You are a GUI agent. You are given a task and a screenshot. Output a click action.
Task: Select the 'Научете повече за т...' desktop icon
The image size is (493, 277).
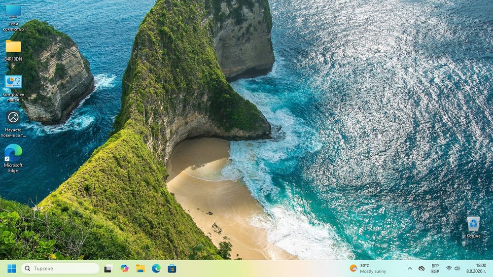(x=13, y=124)
